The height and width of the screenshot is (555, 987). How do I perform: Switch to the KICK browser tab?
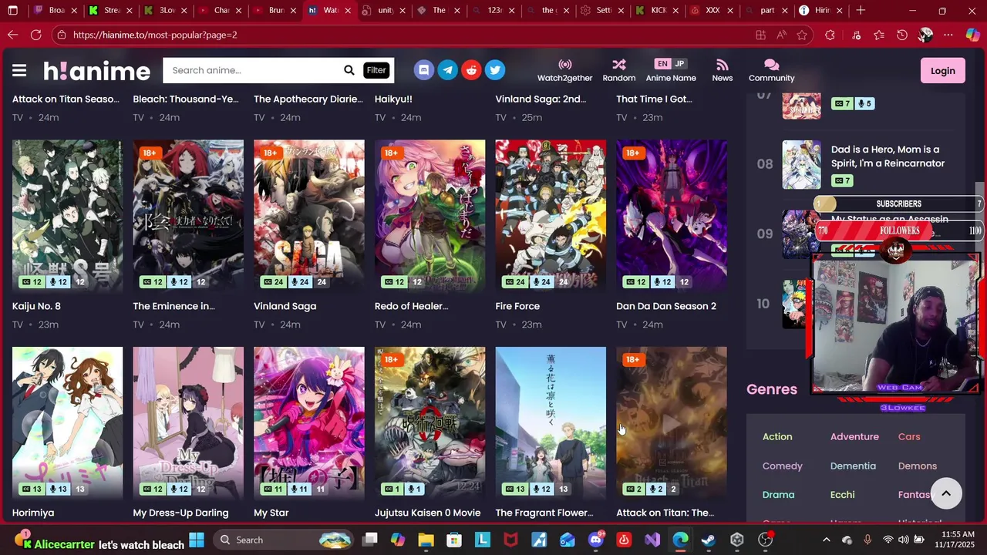tap(658, 10)
